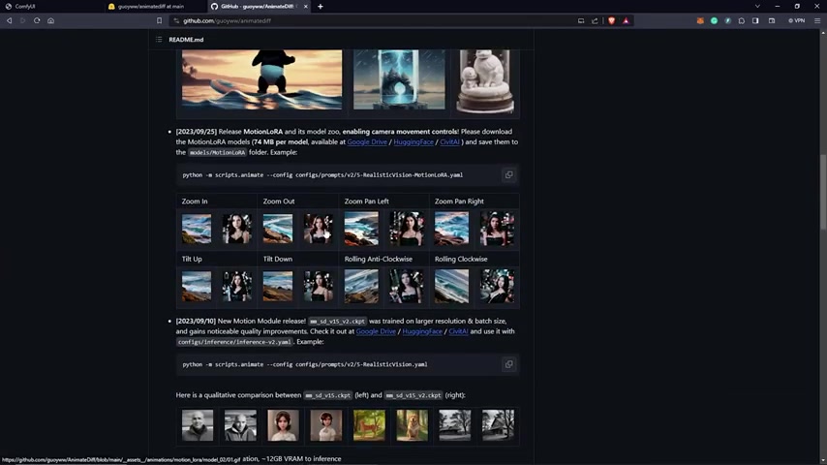Open Zoom Pan Left woman thumbnail
827x465 pixels.
point(407,229)
